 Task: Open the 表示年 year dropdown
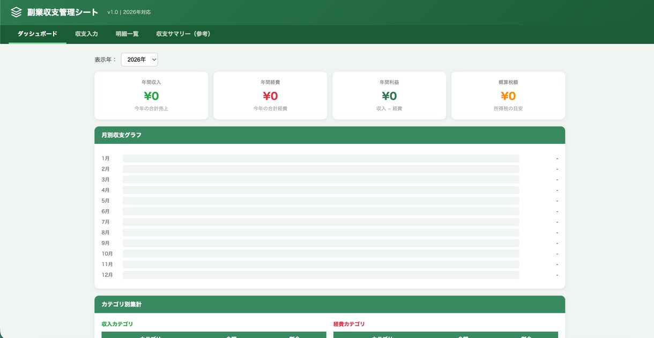(x=139, y=60)
